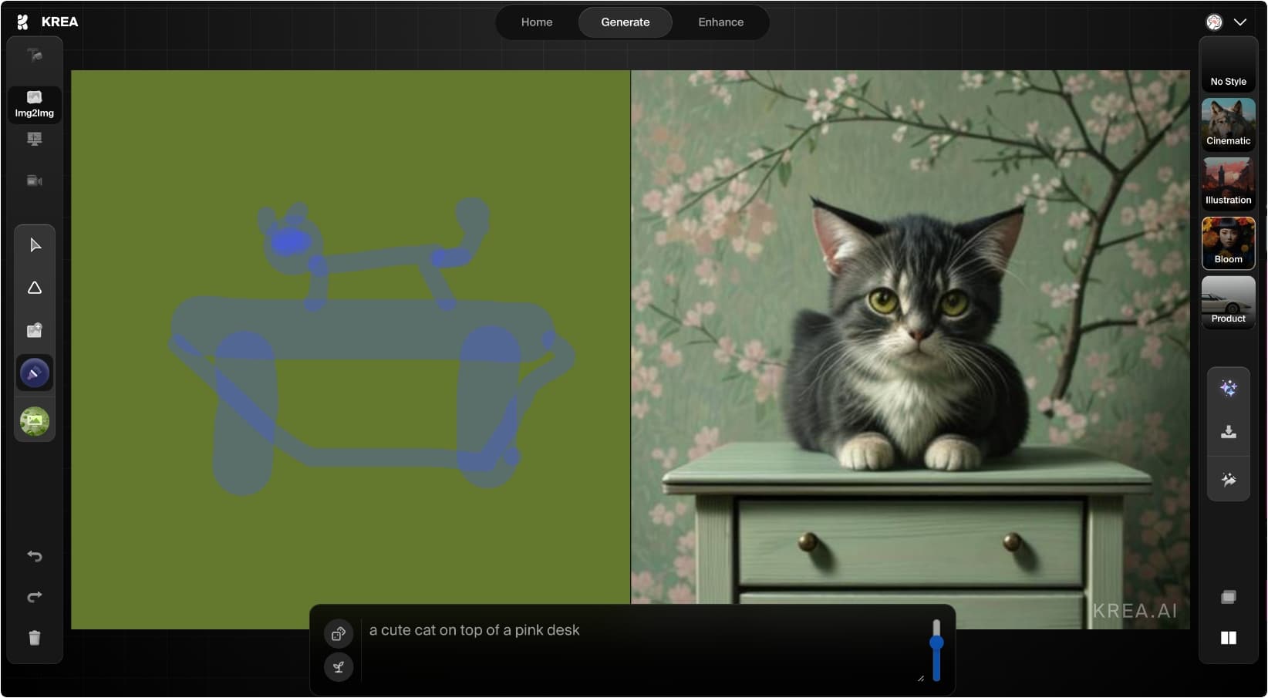Viewport: 1268px width, 698px height.
Task: Click the blue AI strength slider handle
Action: tap(936, 642)
